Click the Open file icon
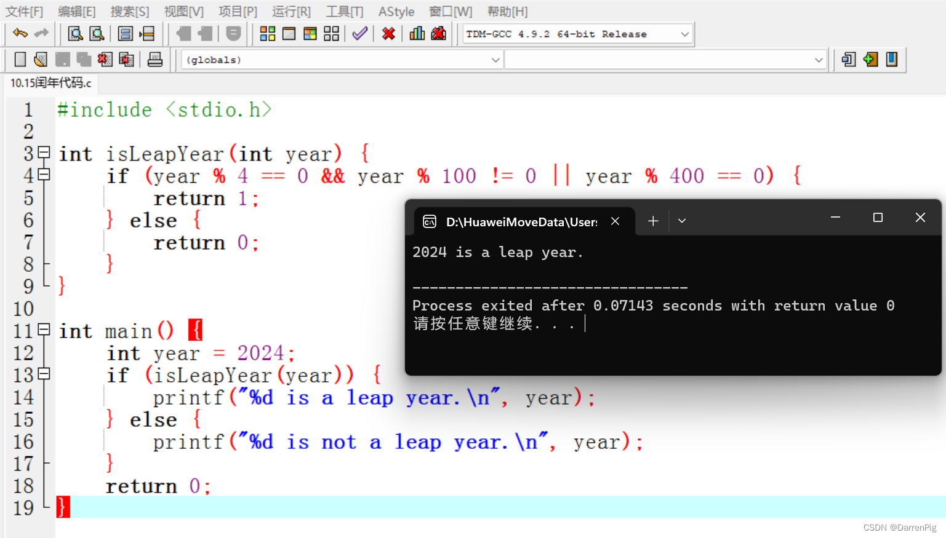Image resolution: width=946 pixels, height=538 pixels. tap(41, 59)
